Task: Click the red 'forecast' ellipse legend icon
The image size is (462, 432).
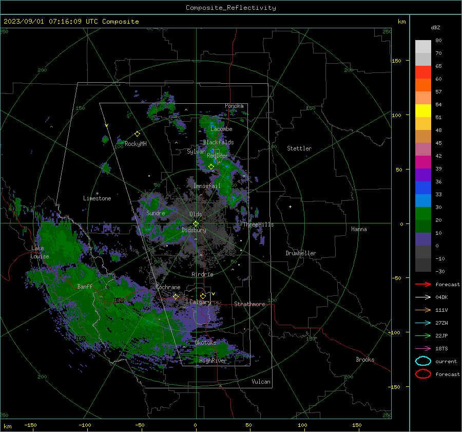Action: click(423, 374)
